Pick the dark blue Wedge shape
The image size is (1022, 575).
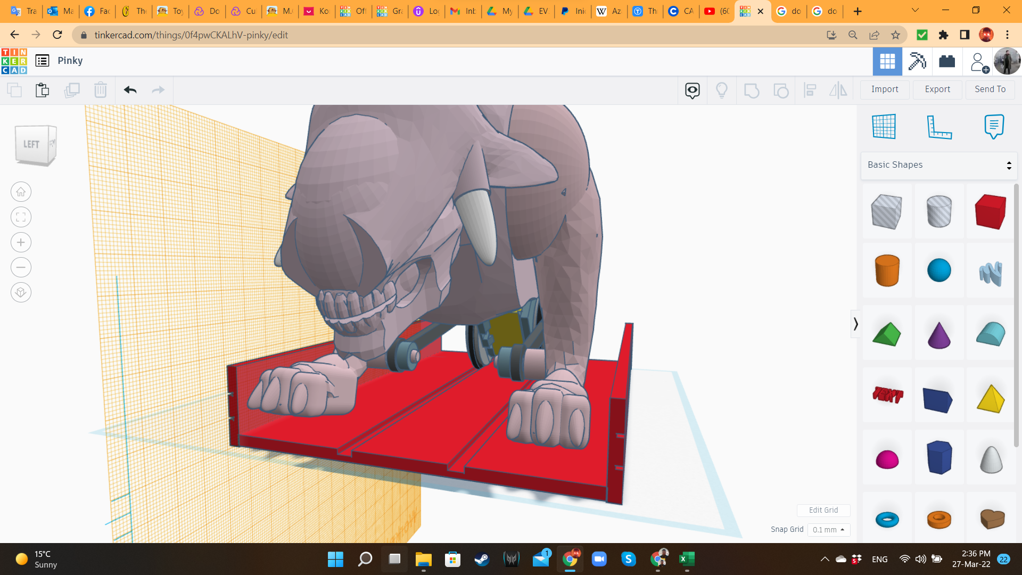[x=938, y=400]
